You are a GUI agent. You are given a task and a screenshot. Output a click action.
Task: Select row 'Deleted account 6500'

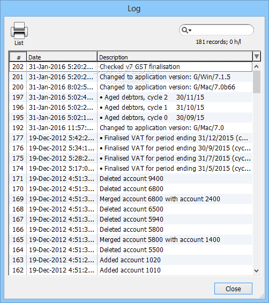(x=131, y=209)
